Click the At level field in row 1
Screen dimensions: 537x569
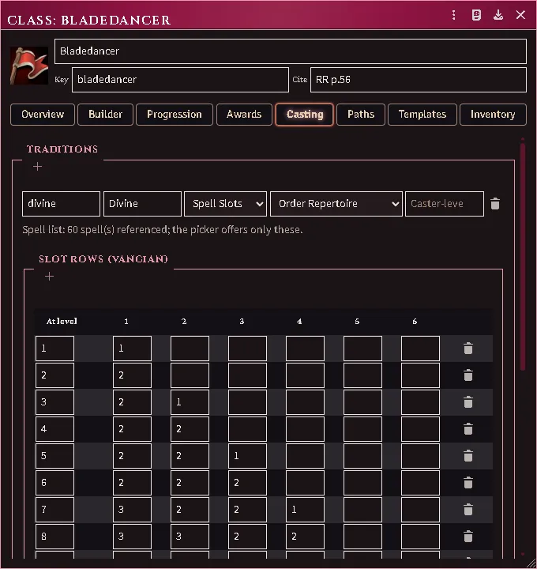pos(54,349)
